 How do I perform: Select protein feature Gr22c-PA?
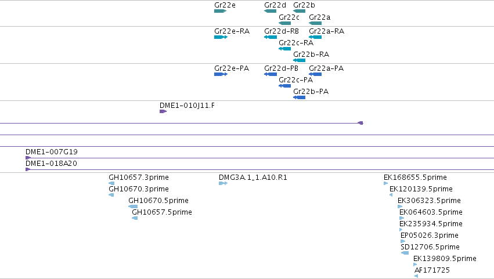pyautogui.click(x=285, y=86)
